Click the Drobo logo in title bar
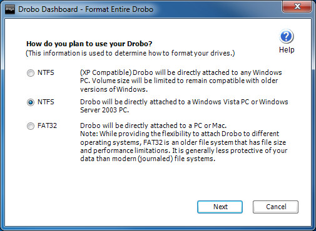 pos(10,9)
